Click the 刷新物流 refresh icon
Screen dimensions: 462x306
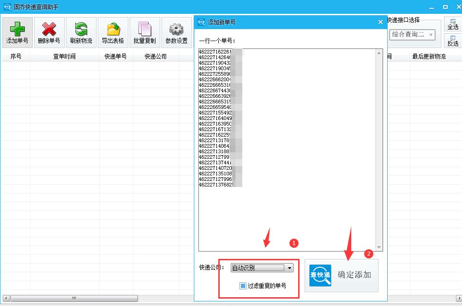point(81,31)
